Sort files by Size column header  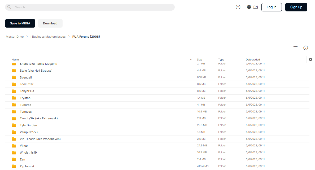coord(199,59)
